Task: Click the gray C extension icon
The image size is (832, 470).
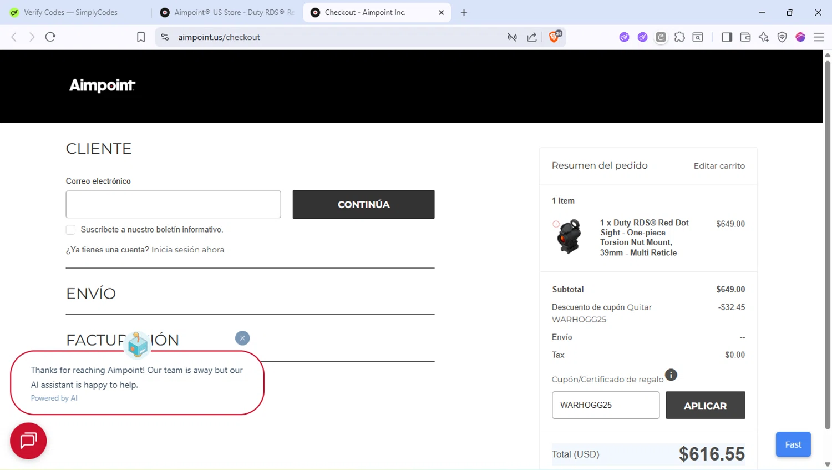Action: click(x=661, y=37)
